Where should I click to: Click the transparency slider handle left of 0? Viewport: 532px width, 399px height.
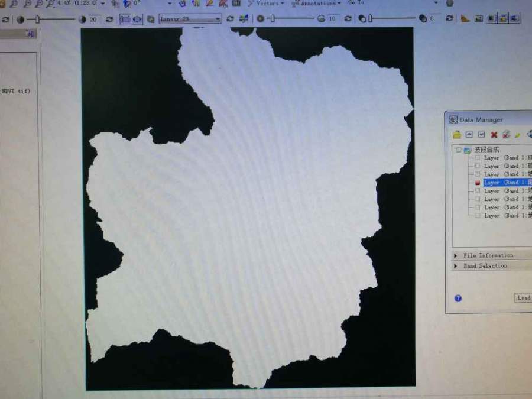tap(371, 18)
